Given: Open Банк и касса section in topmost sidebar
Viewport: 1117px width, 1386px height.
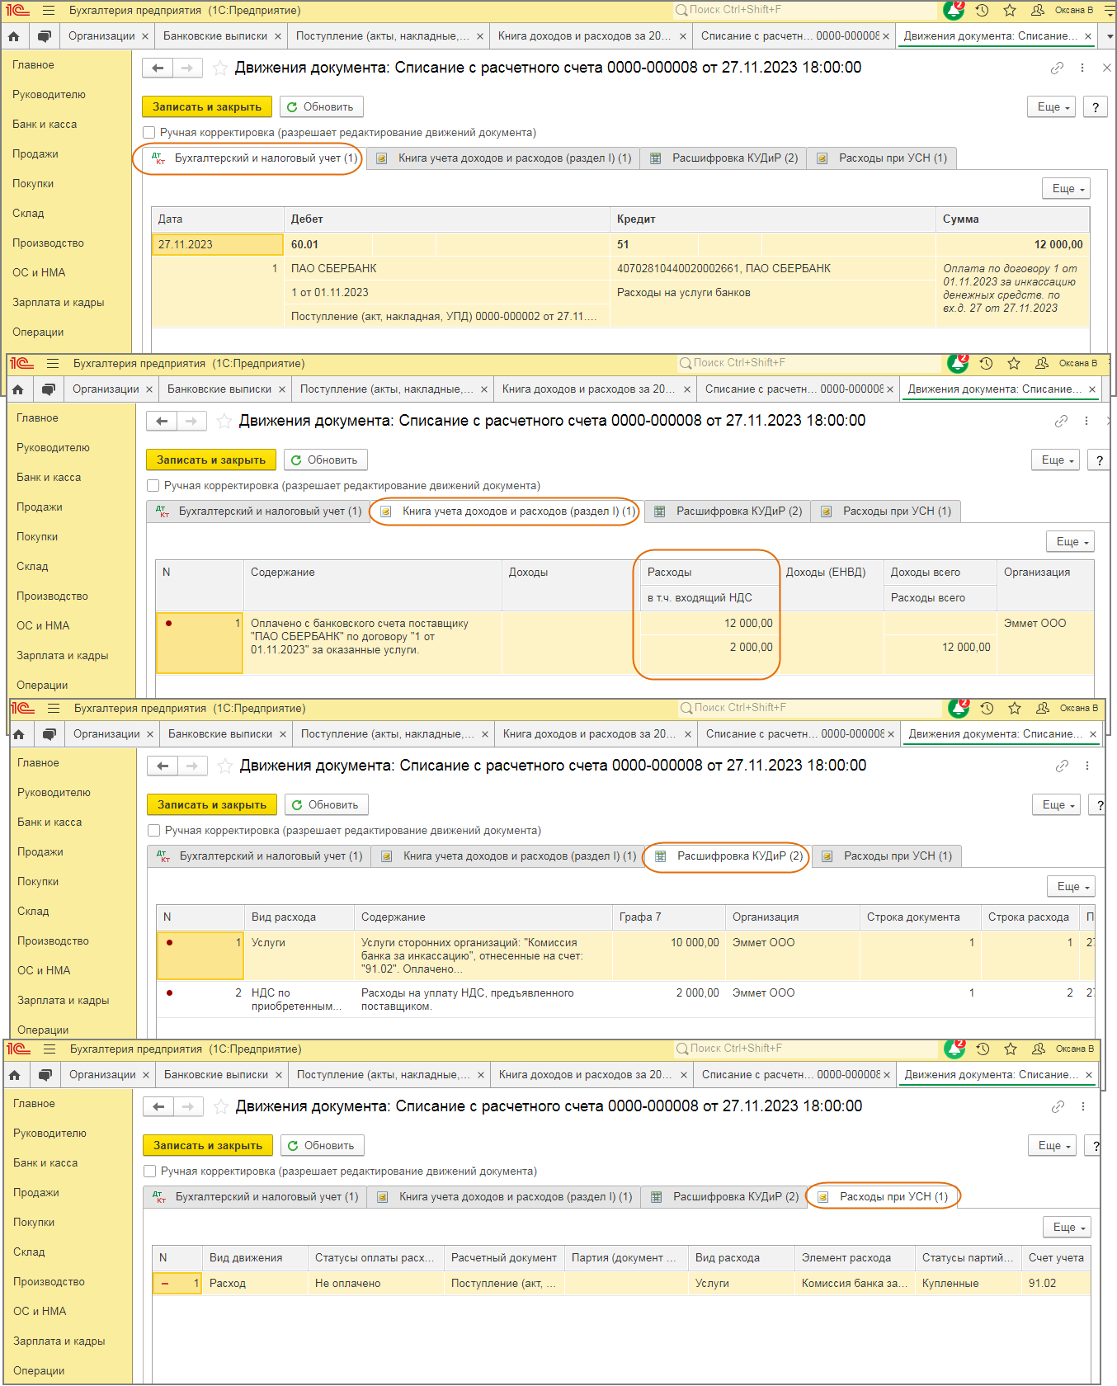Looking at the screenshot, I should pos(45,125).
